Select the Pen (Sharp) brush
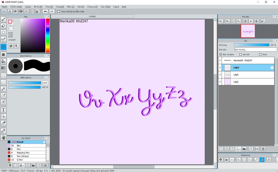Screen dimensions: 278x172 click(27, 156)
